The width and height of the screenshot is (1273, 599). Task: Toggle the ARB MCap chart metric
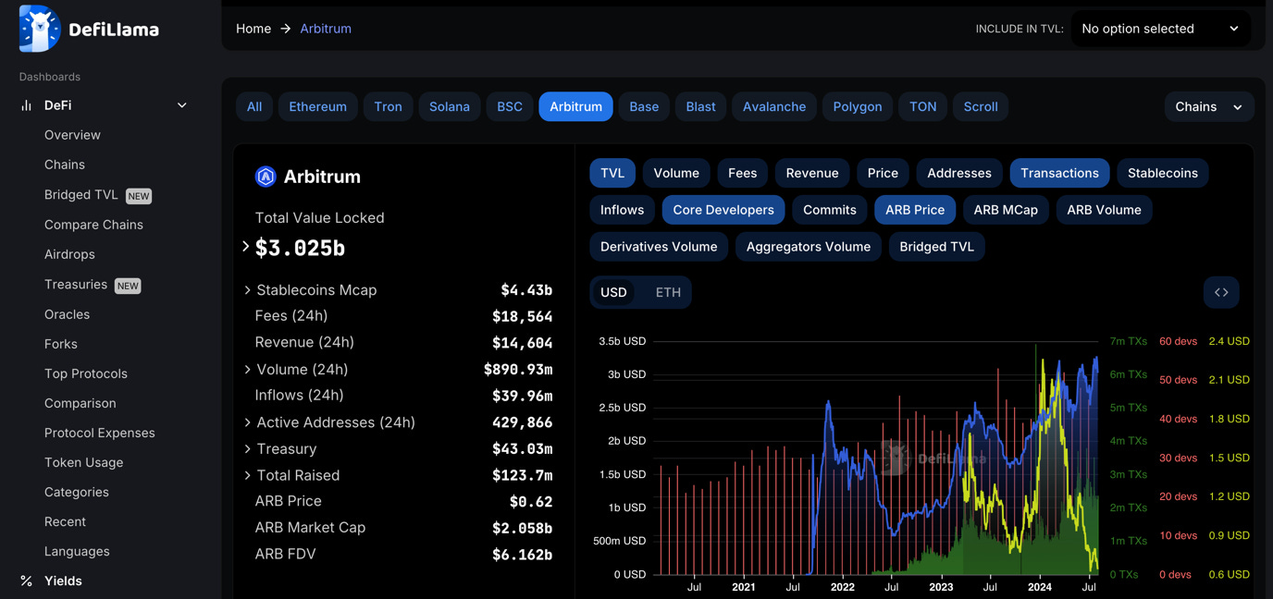click(1006, 210)
